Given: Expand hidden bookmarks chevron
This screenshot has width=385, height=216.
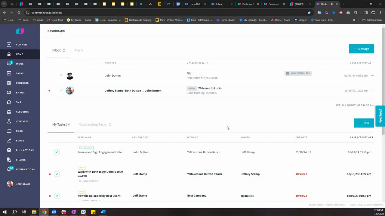Looking at the screenshot, I should pyautogui.click(x=354, y=20).
